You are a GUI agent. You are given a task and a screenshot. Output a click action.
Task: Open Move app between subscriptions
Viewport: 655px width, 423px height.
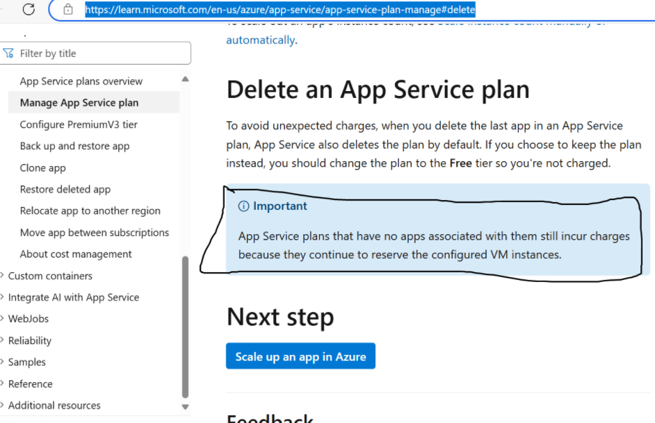tap(95, 233)
